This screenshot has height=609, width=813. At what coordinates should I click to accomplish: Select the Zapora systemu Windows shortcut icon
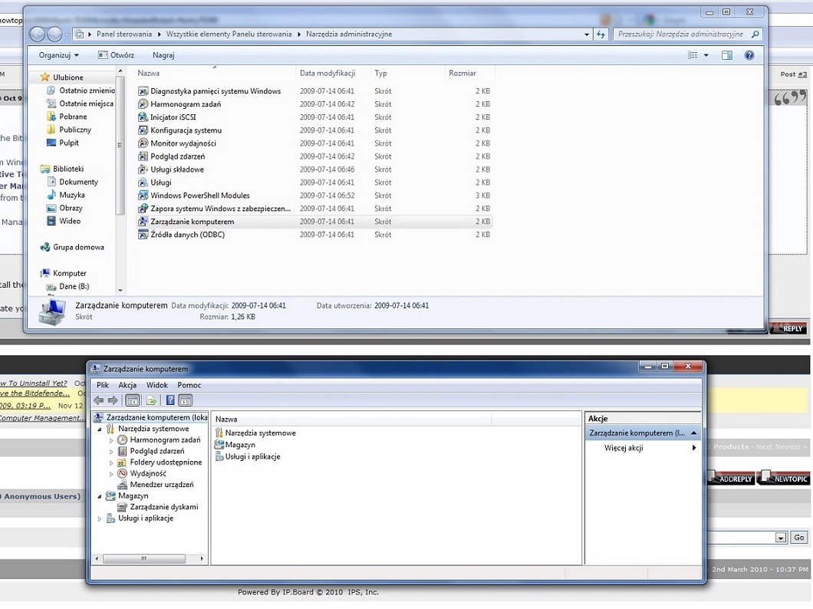(x=143, y=209)
